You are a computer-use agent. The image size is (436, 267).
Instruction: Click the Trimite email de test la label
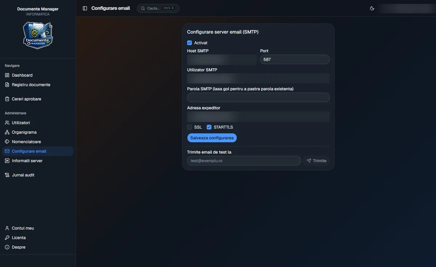point(209,152)
